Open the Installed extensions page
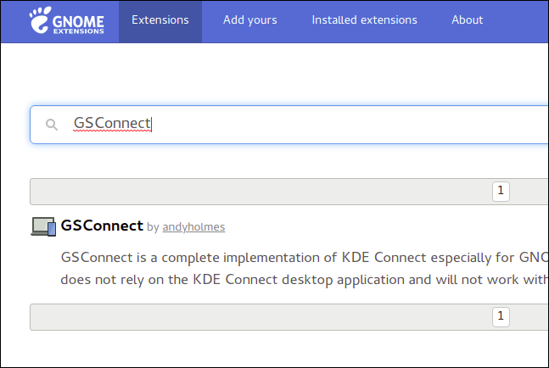Viewport: 549px width, 368px height. pos(364,20)
